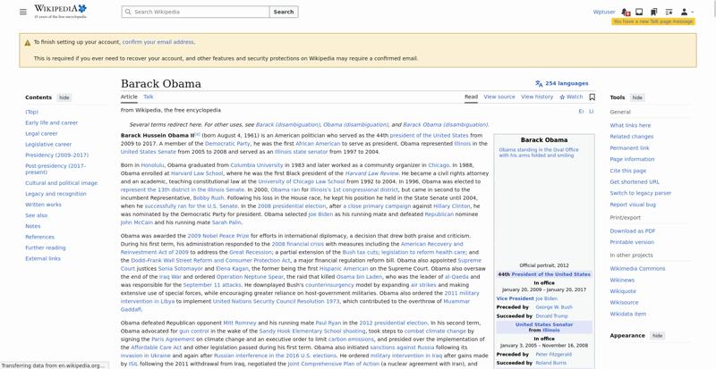Image resolution: width=716 pixels, height=369 pixels.
Task: Jump to Legislative career section
Action: (x=48, y=144)
